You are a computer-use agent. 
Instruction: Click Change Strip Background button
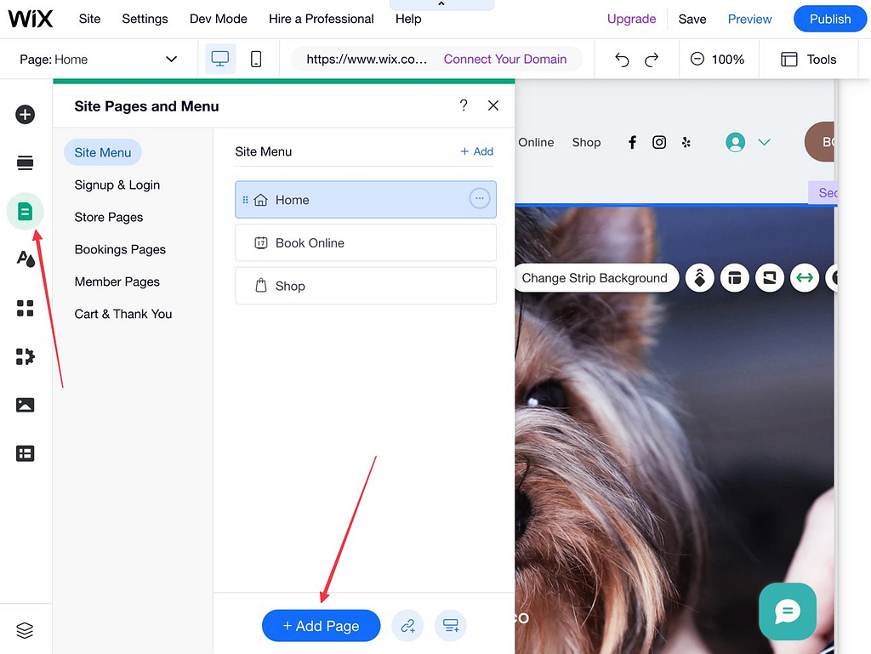595,277
